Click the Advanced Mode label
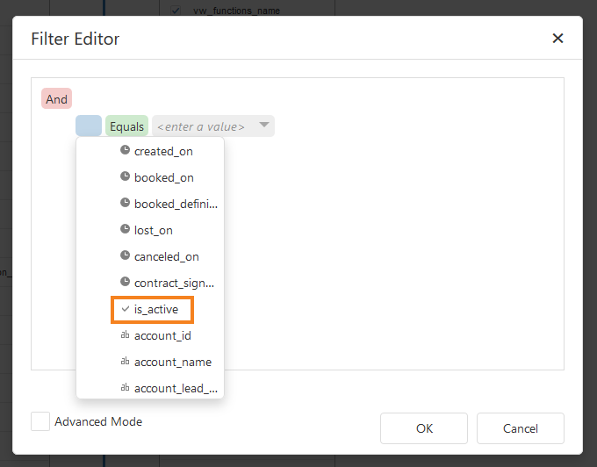This screenshot has height=467, width=597. click(98, 421)
